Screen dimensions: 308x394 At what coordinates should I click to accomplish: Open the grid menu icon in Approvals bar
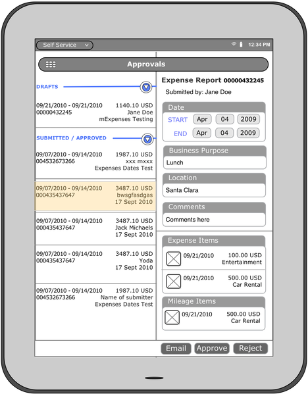coord(51,64)
